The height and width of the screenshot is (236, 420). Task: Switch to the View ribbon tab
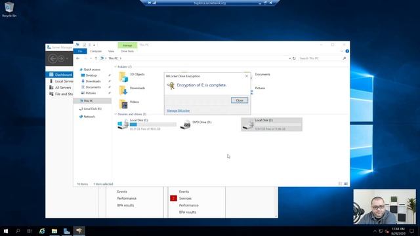pos(111,51)
